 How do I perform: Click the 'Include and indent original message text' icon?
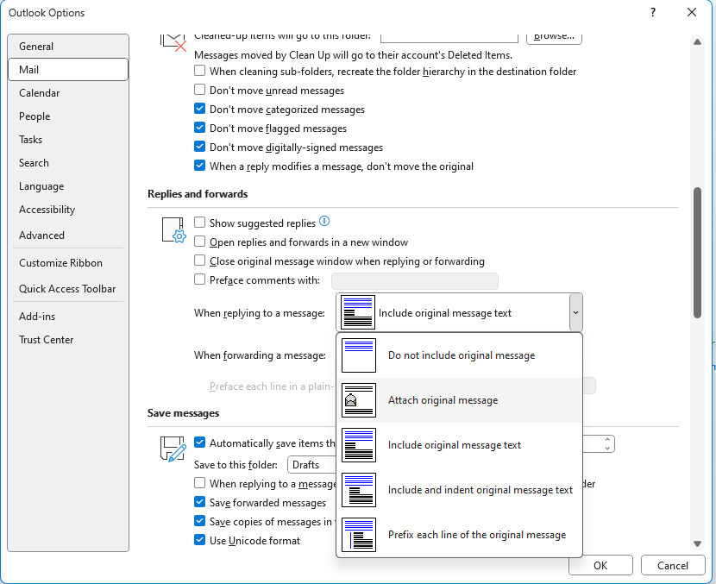point(359,490)
